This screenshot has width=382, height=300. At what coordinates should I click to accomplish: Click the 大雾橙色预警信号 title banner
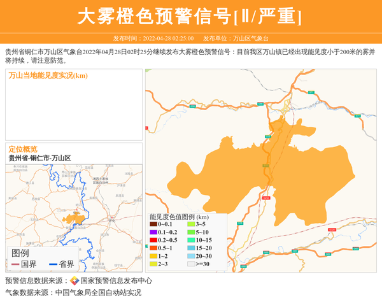190,17
